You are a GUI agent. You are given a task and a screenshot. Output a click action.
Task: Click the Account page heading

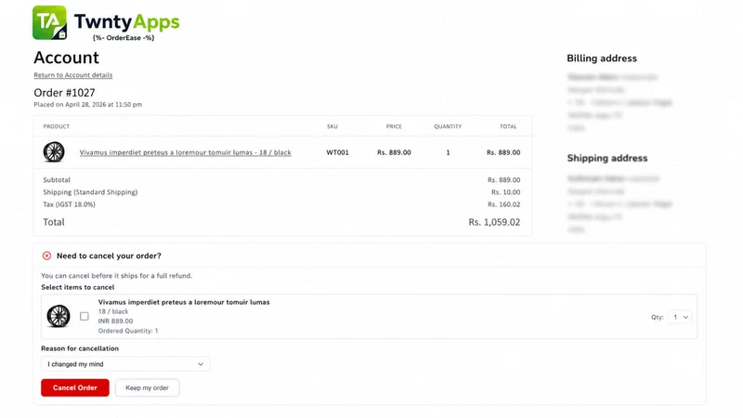66,58
